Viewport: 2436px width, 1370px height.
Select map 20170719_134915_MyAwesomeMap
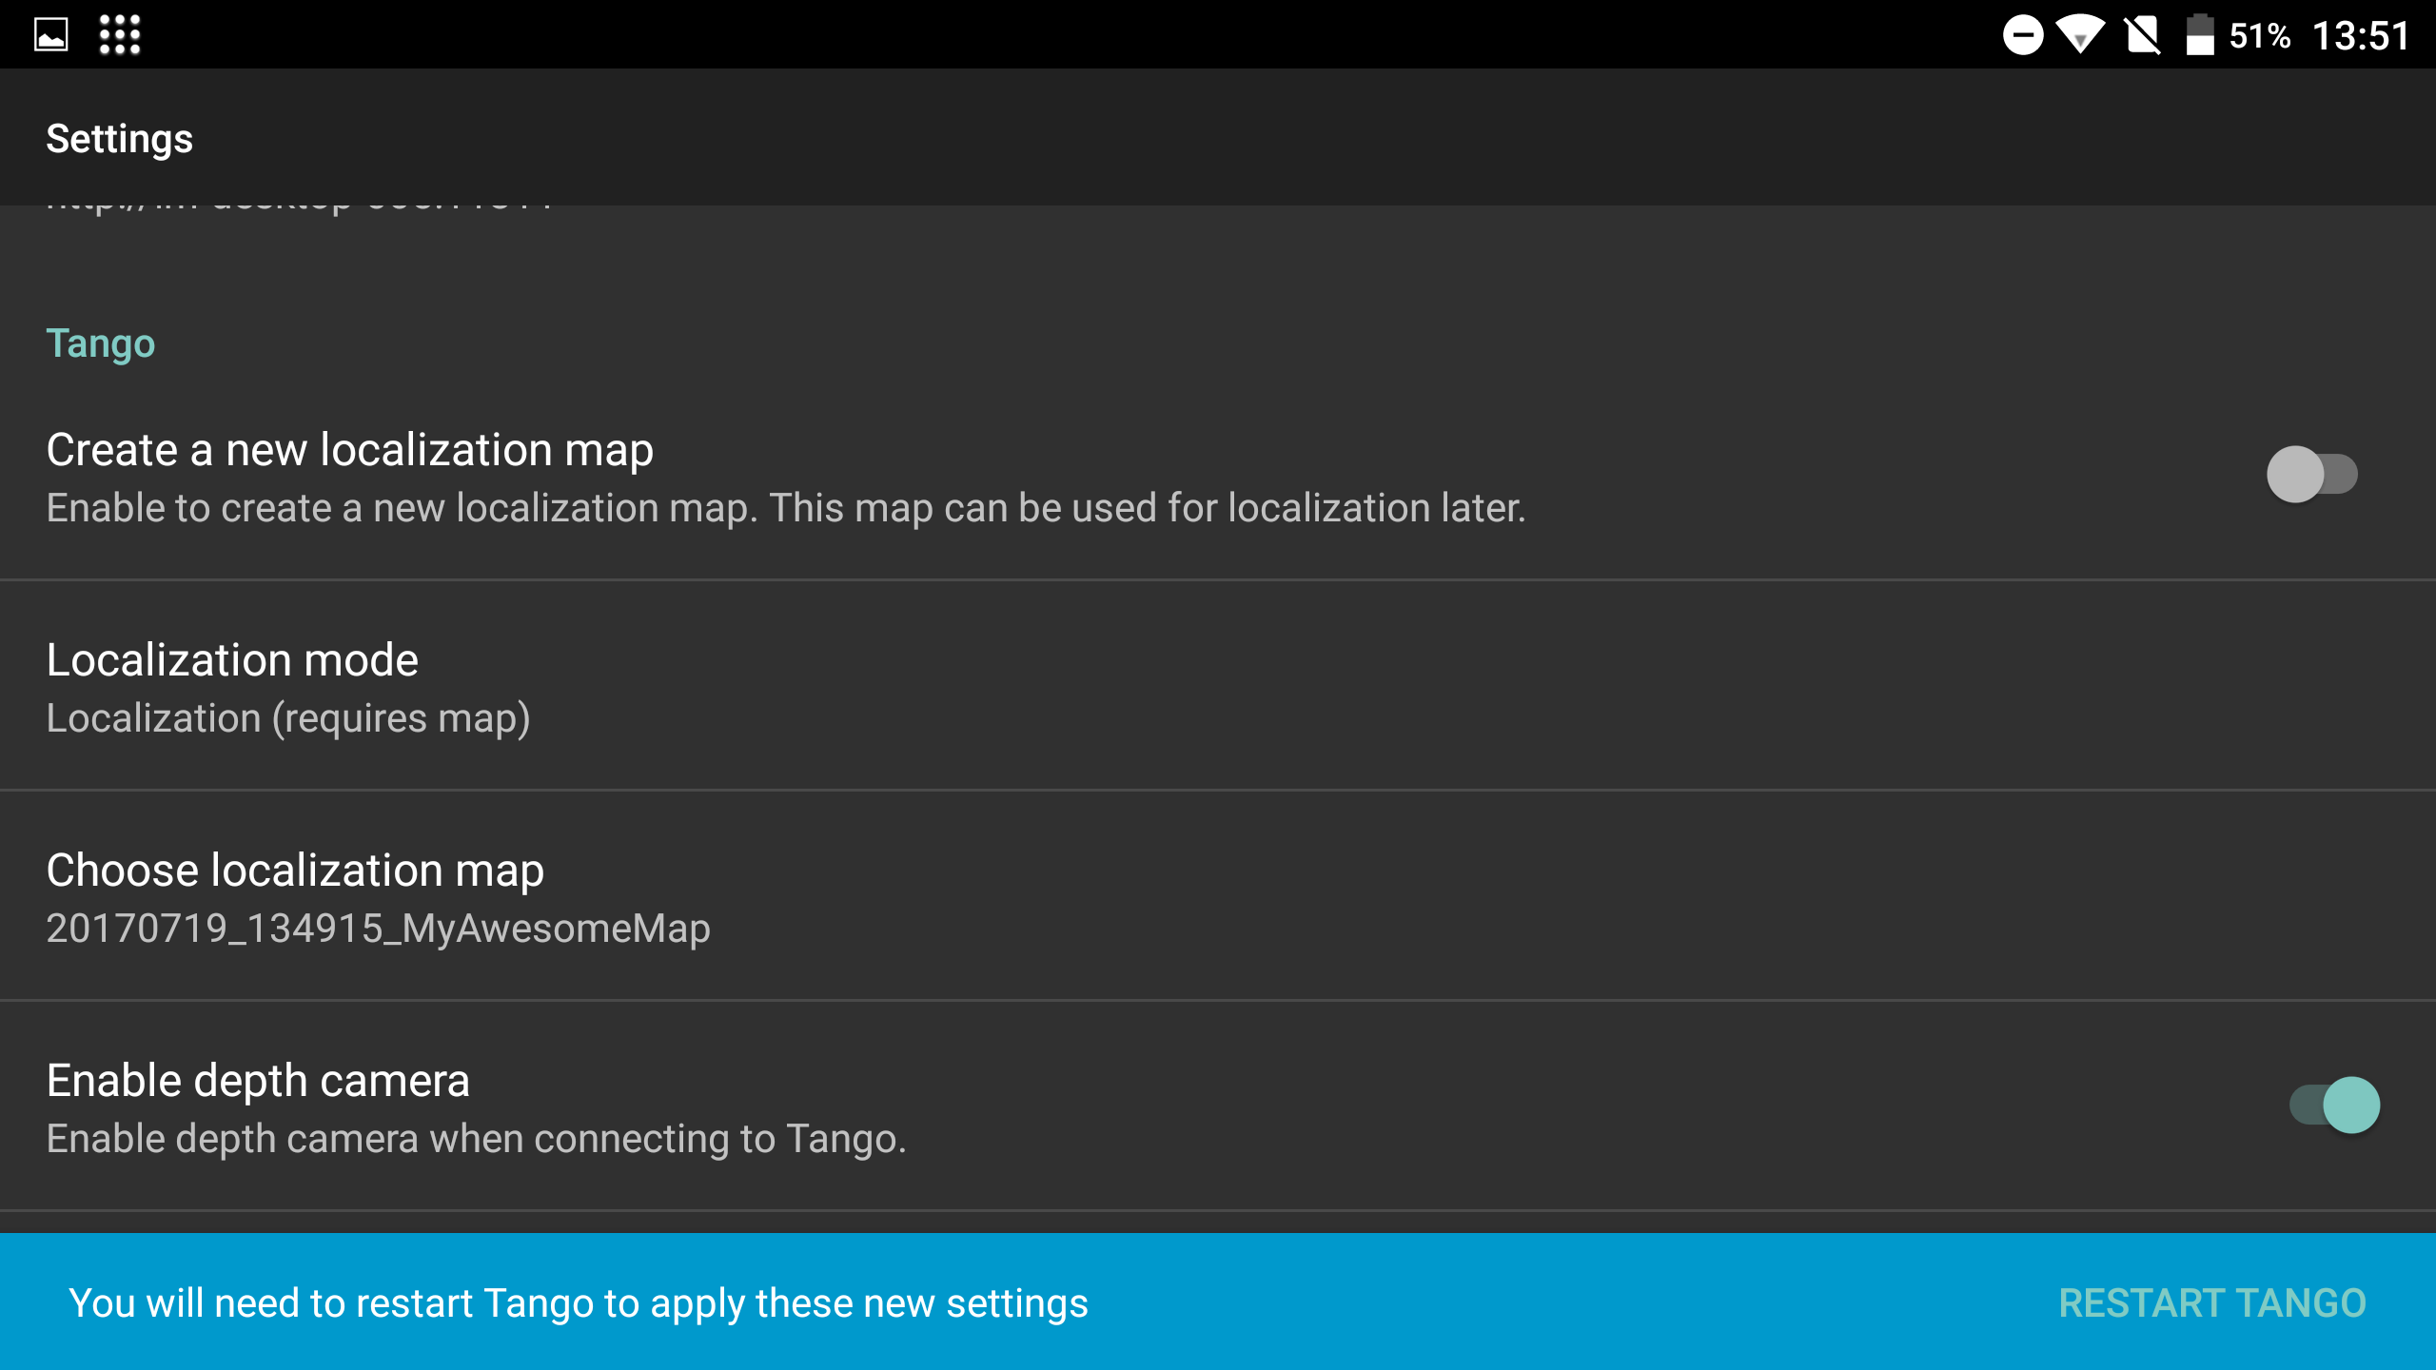(x=378, y=929)
